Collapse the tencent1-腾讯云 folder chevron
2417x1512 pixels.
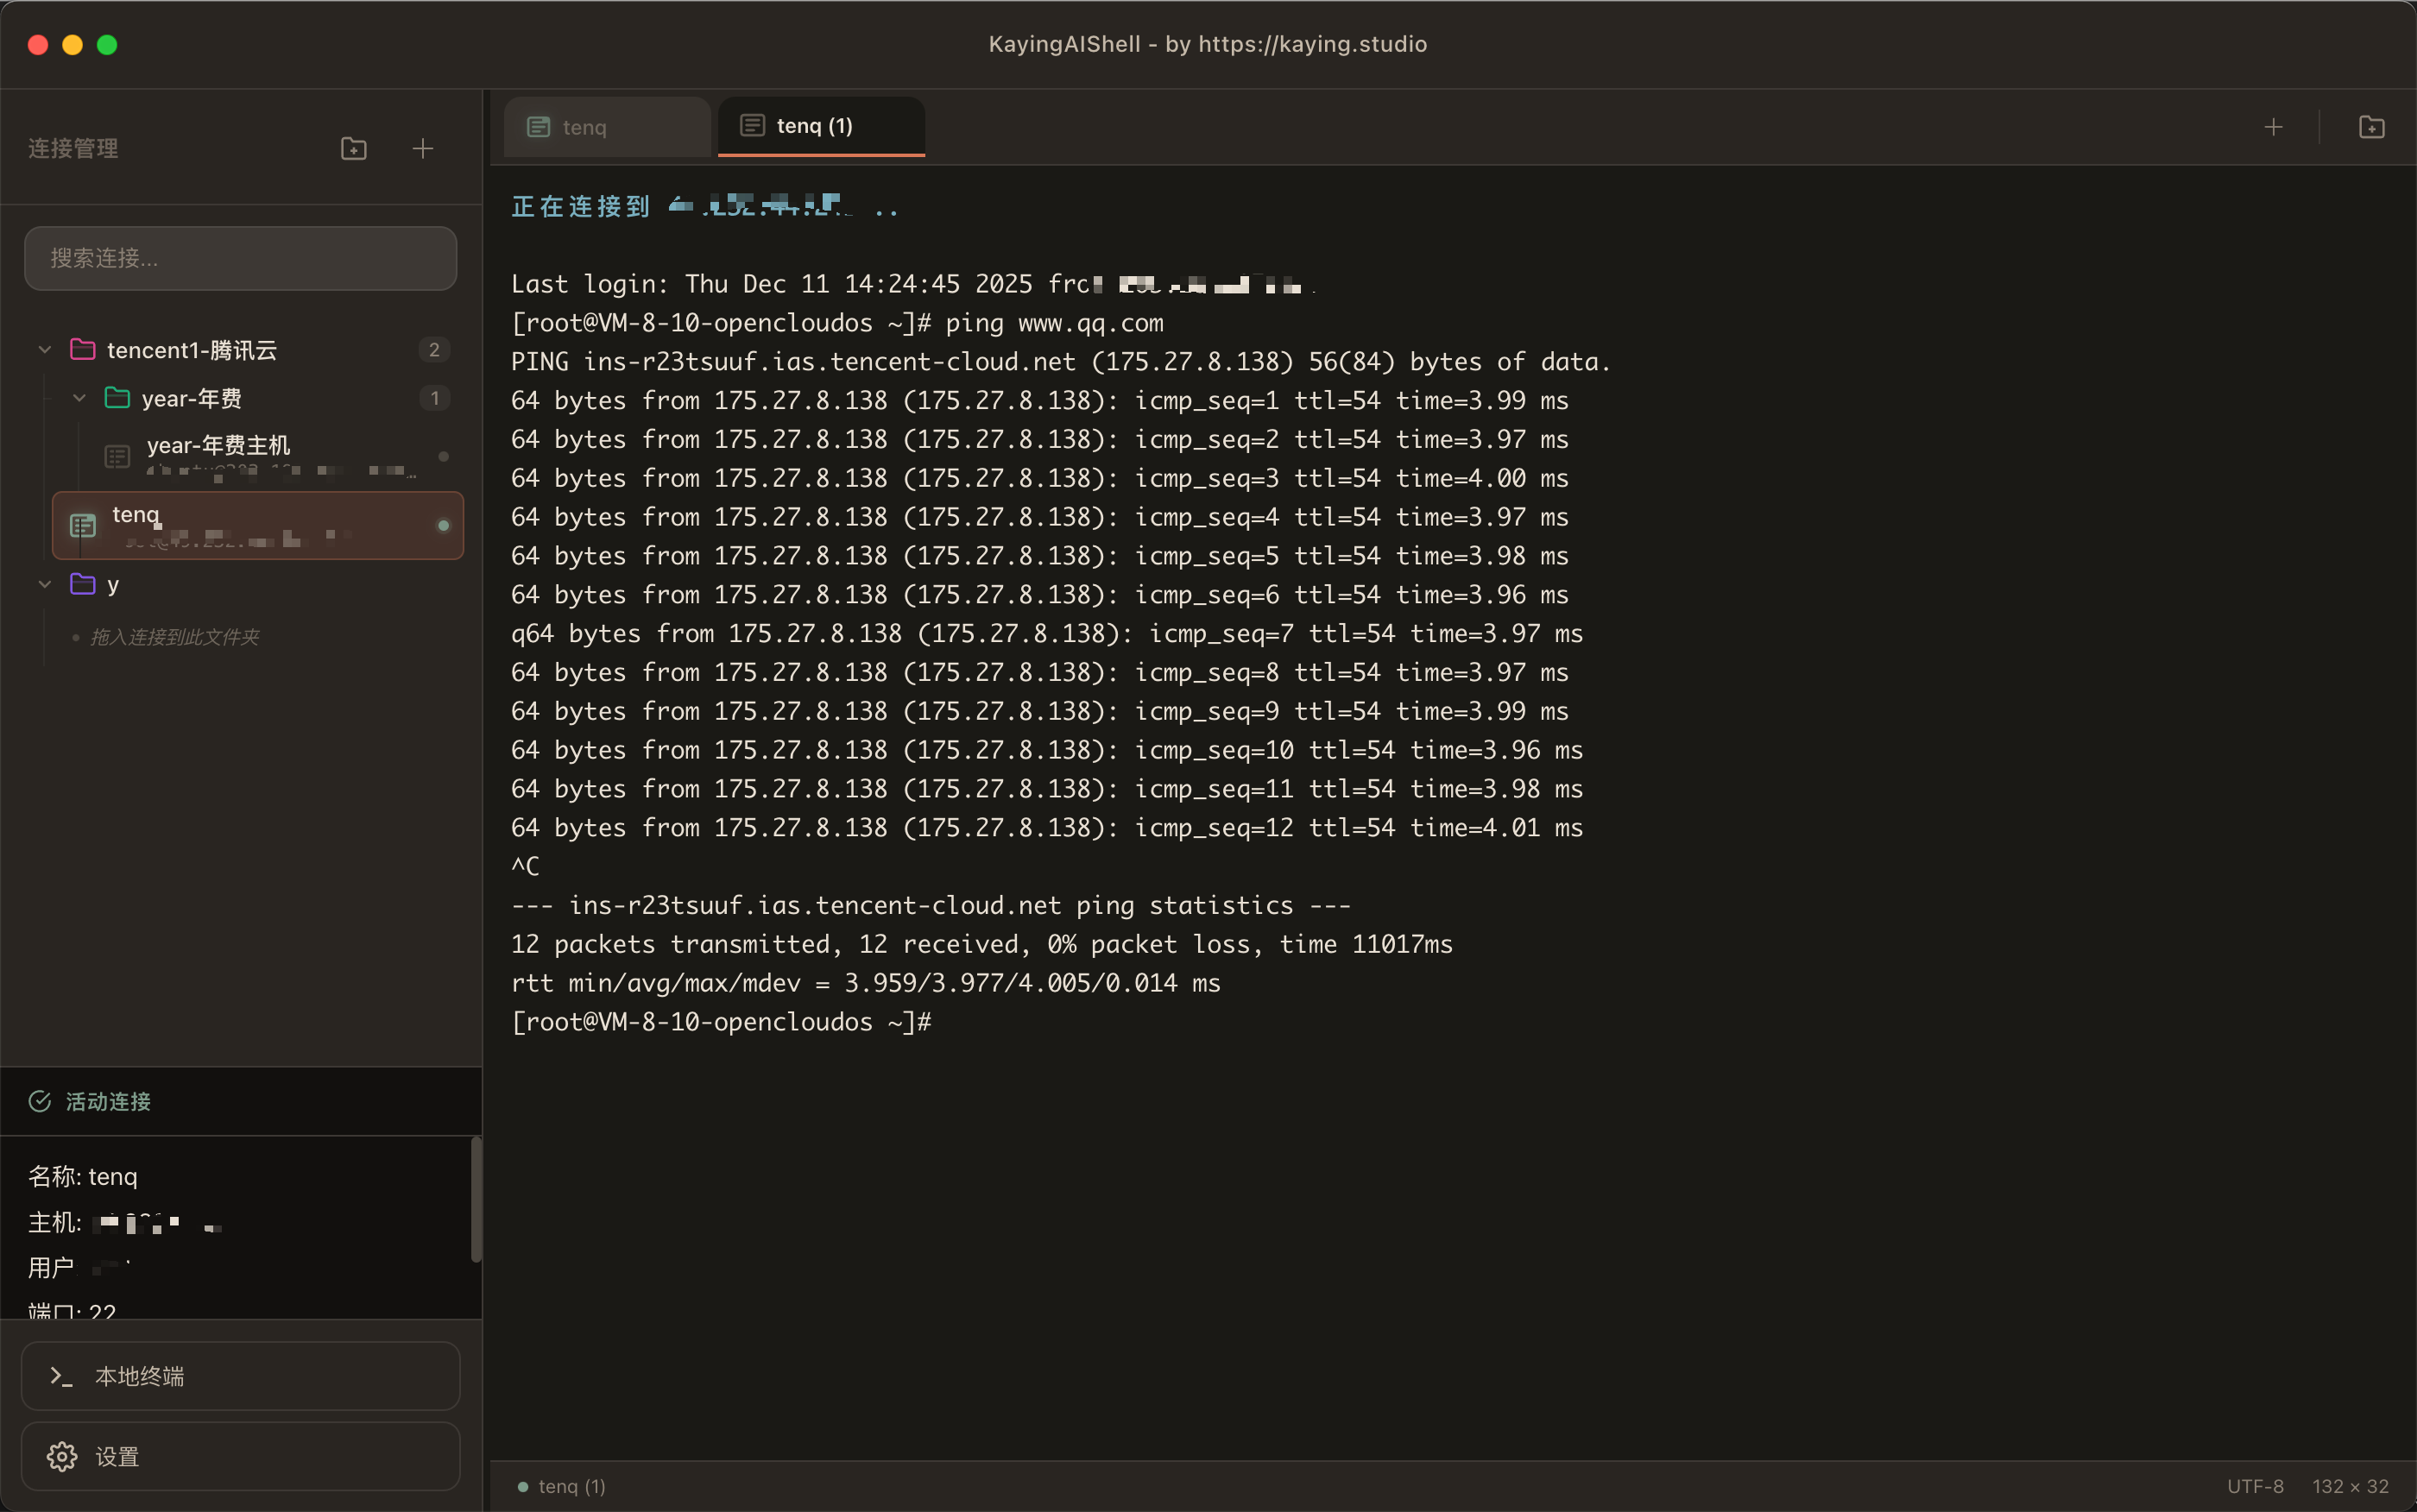tap(45, 349)
